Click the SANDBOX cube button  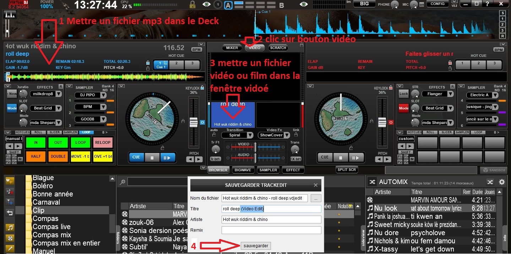coord(493,170)
